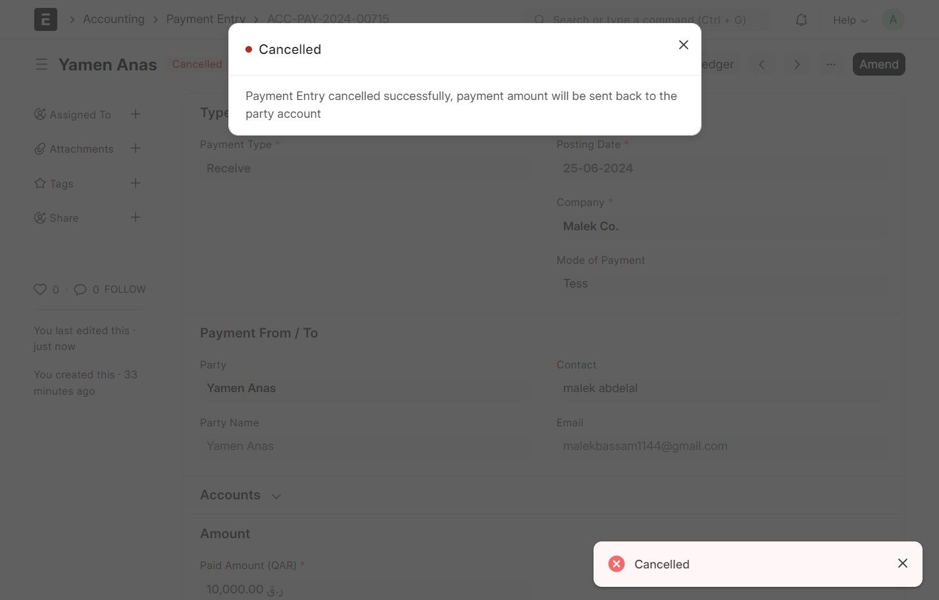Click the Amend button
Screen dimensions: 939x600
pos(878,64)
